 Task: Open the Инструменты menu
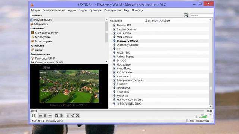tap(113, 10)
